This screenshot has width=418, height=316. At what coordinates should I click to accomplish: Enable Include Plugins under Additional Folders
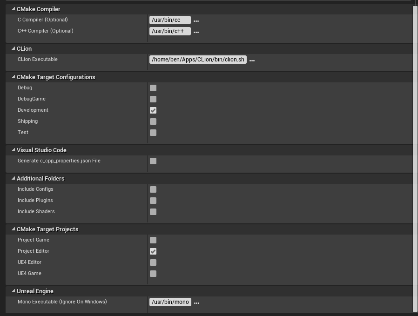[153, 201]
